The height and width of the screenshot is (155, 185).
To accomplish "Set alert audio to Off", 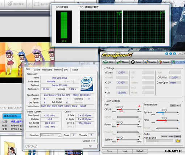I will coord(177,137).
